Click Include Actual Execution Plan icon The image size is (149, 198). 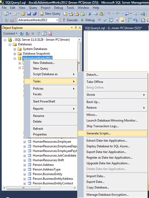click(130, 20)
